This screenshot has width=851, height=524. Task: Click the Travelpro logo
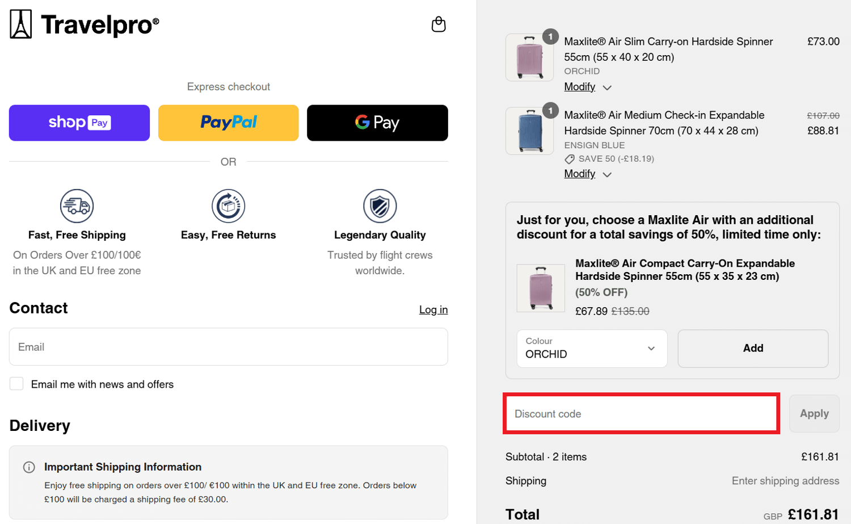(84, 24)
